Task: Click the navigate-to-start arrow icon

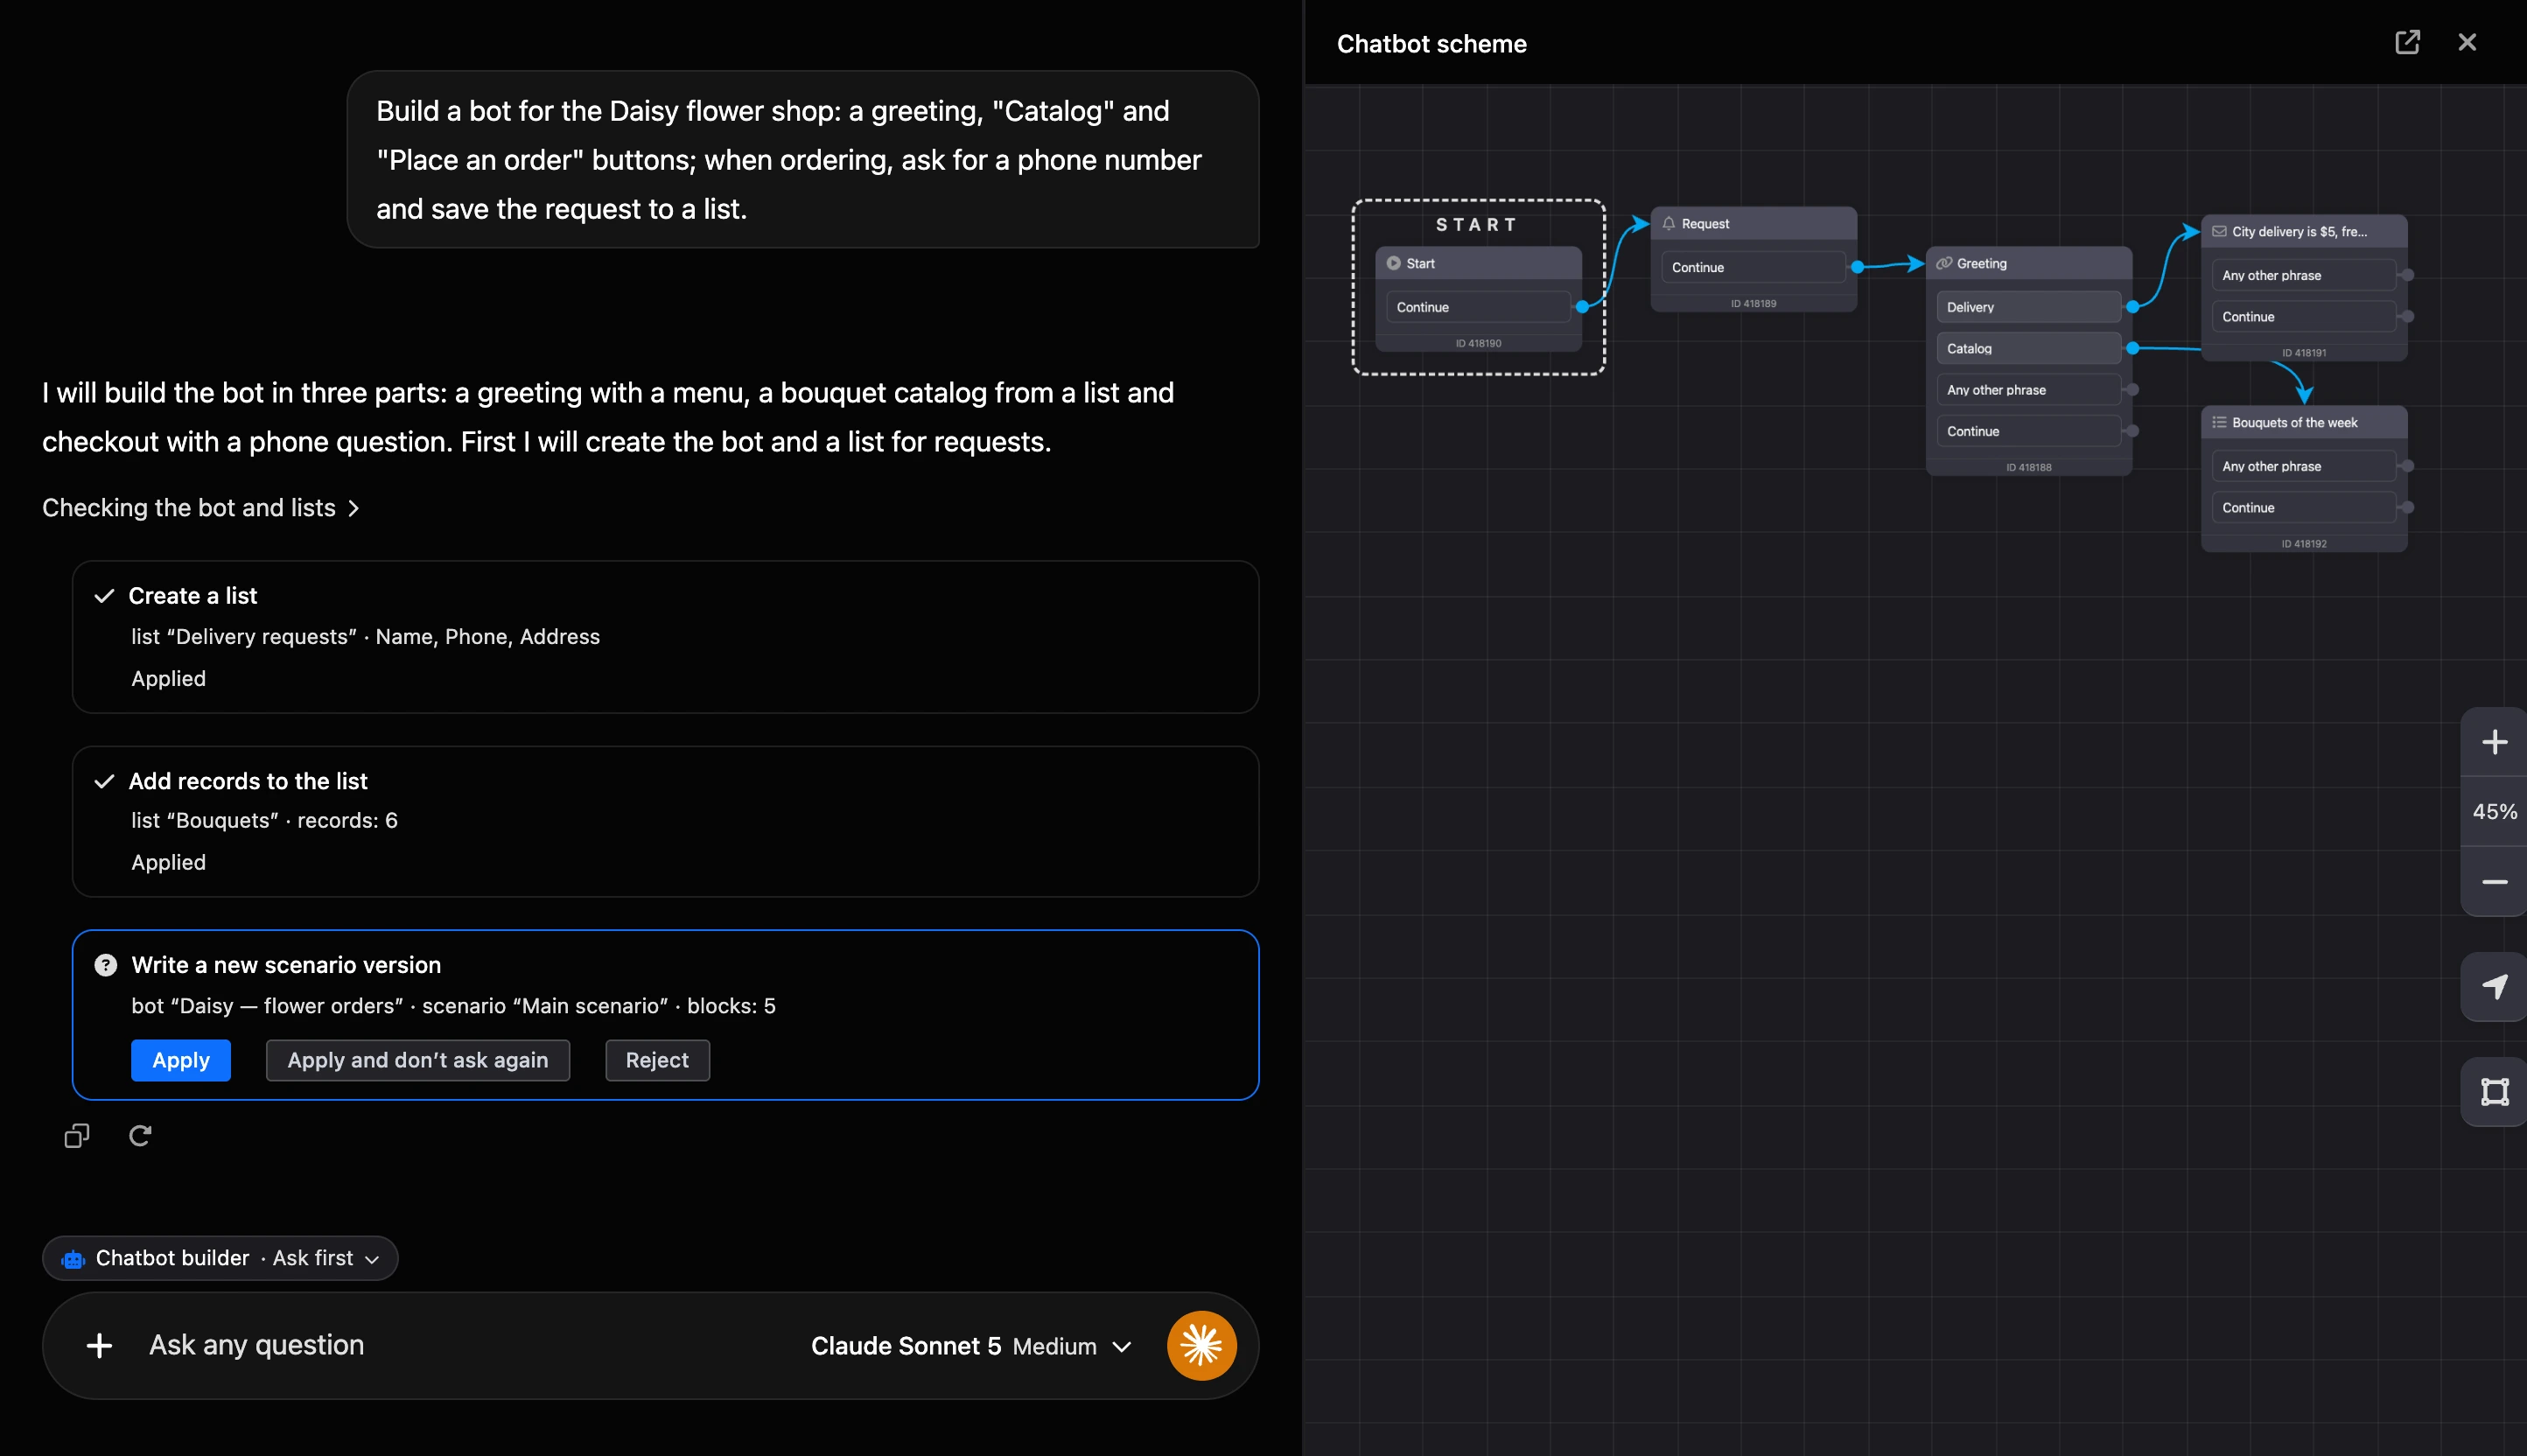Action: (2494, 987)
